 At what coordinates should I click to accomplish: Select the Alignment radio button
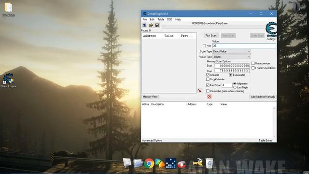click(235, 84)
